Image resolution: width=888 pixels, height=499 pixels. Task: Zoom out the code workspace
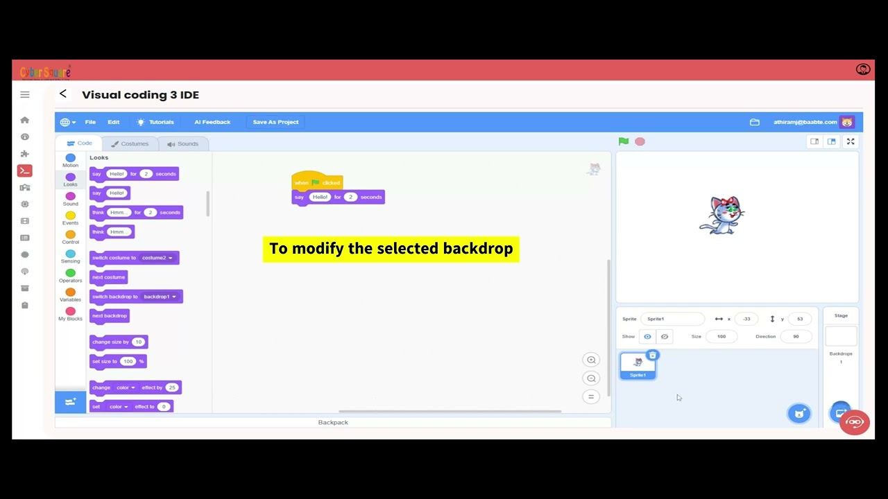point(591,378)
